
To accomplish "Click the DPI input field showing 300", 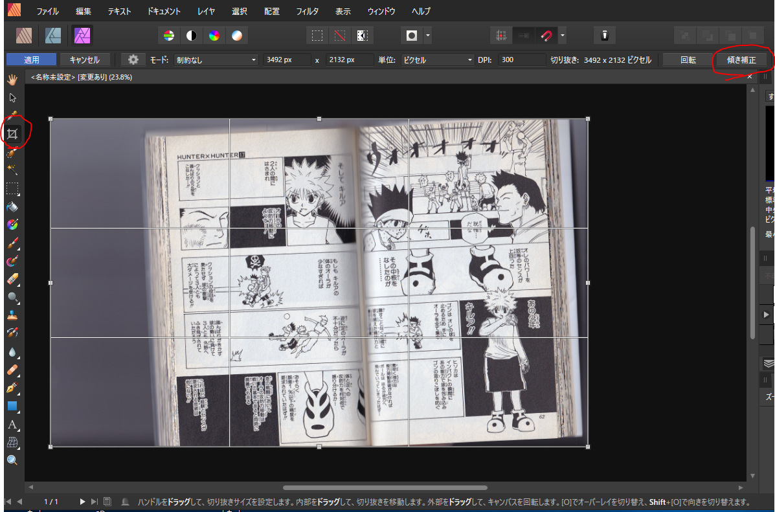I will [522, 60].
